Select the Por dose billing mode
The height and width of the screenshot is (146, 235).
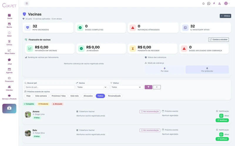[164, 69]
